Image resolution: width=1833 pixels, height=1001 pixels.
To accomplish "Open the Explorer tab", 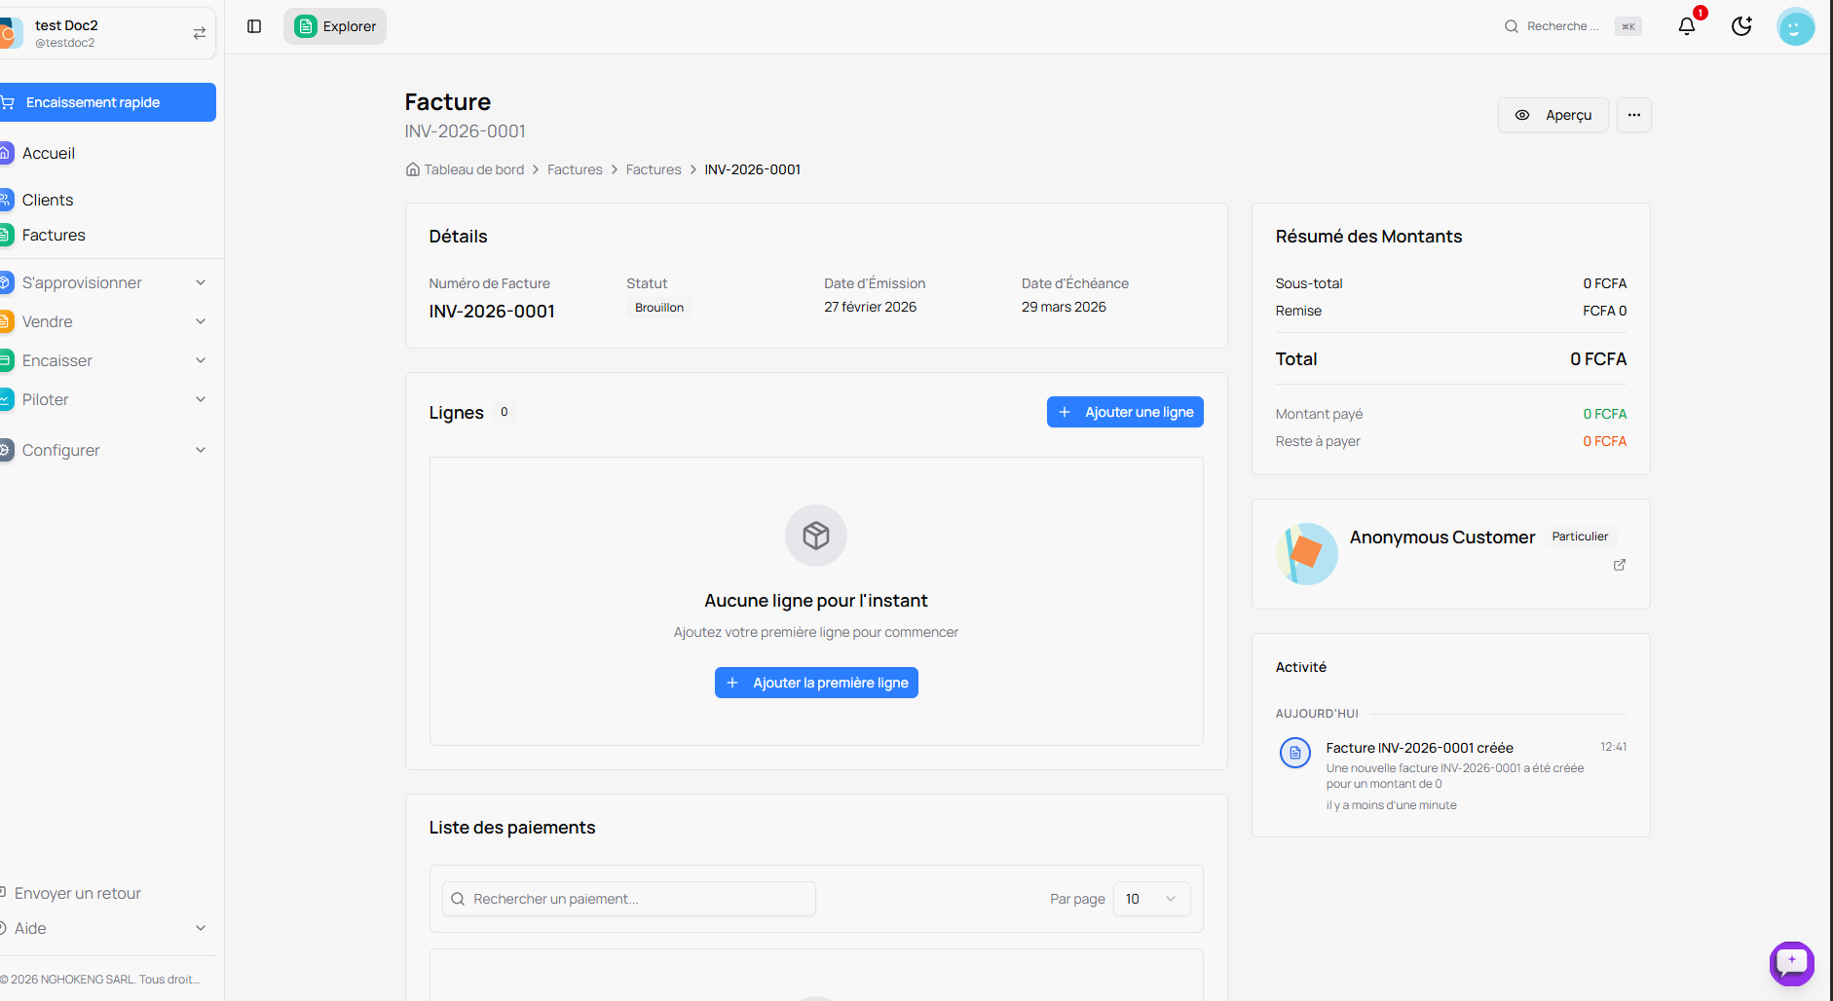I will (x=335, y=26).
